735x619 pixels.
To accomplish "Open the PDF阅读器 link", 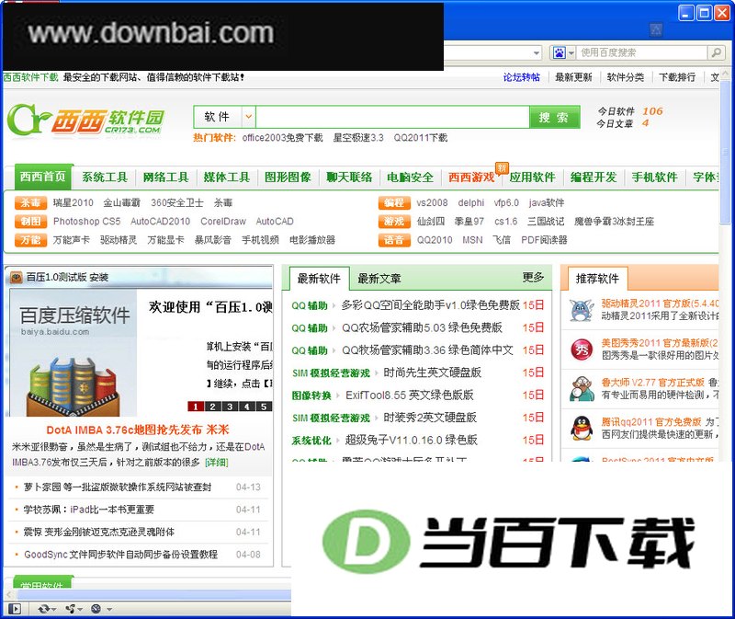I will tap(544, 240).
